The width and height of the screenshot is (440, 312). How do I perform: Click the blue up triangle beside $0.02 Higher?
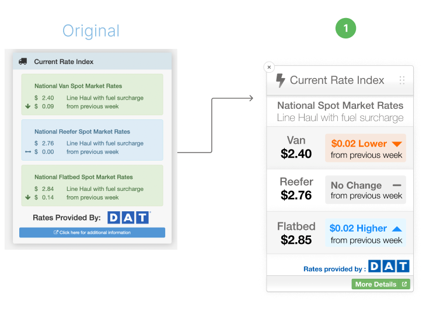point(397,229)
